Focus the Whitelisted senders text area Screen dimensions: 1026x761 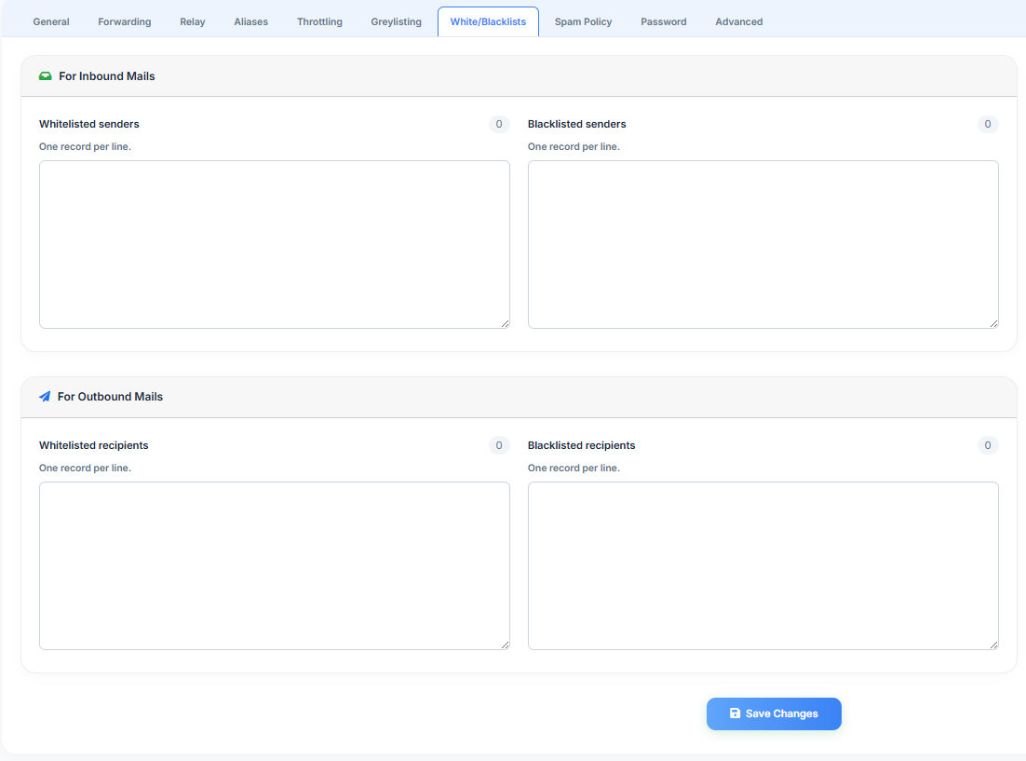[x=274, y=244]
